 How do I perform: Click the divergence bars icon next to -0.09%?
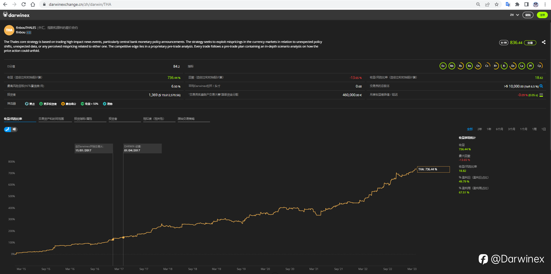(x=541, y=95)
